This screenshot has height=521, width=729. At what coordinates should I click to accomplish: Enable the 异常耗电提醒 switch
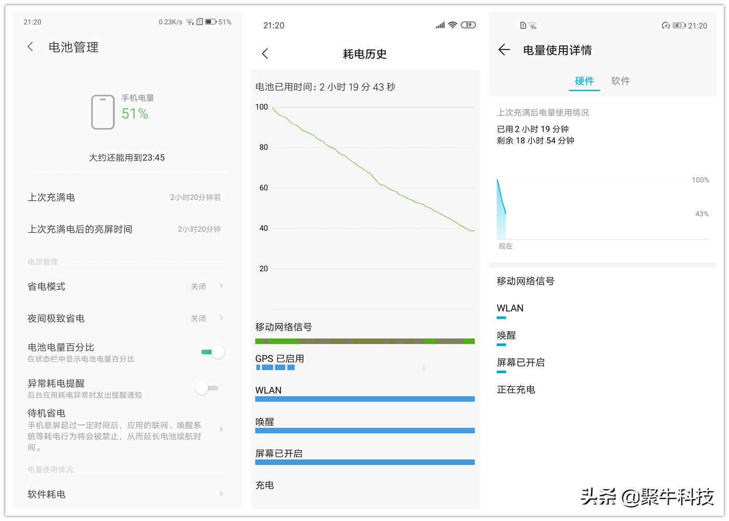tap(206, 388)
